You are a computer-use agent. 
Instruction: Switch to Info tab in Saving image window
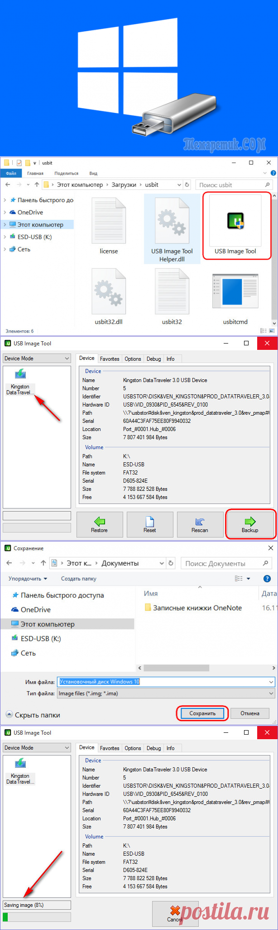pyautogui.click(x=170, y=748)
